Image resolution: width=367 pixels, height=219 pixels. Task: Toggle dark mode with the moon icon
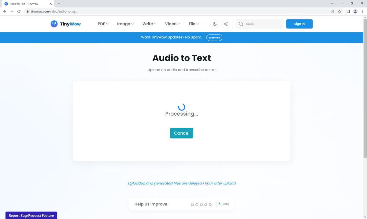(215, 24)
